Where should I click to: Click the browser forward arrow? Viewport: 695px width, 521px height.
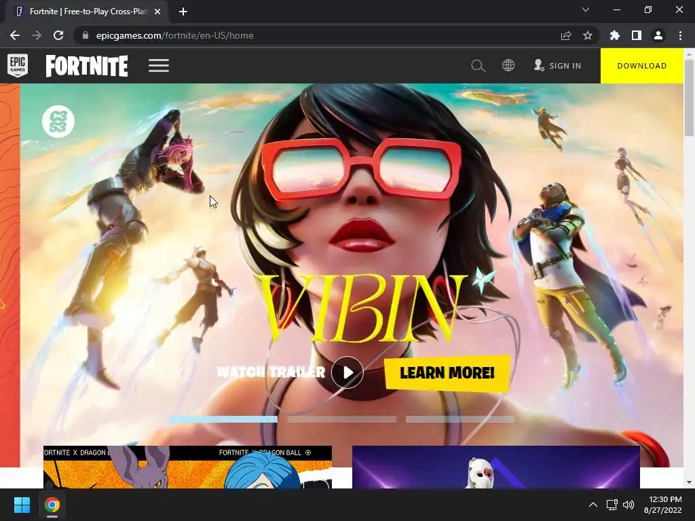(x=37, y=35)
